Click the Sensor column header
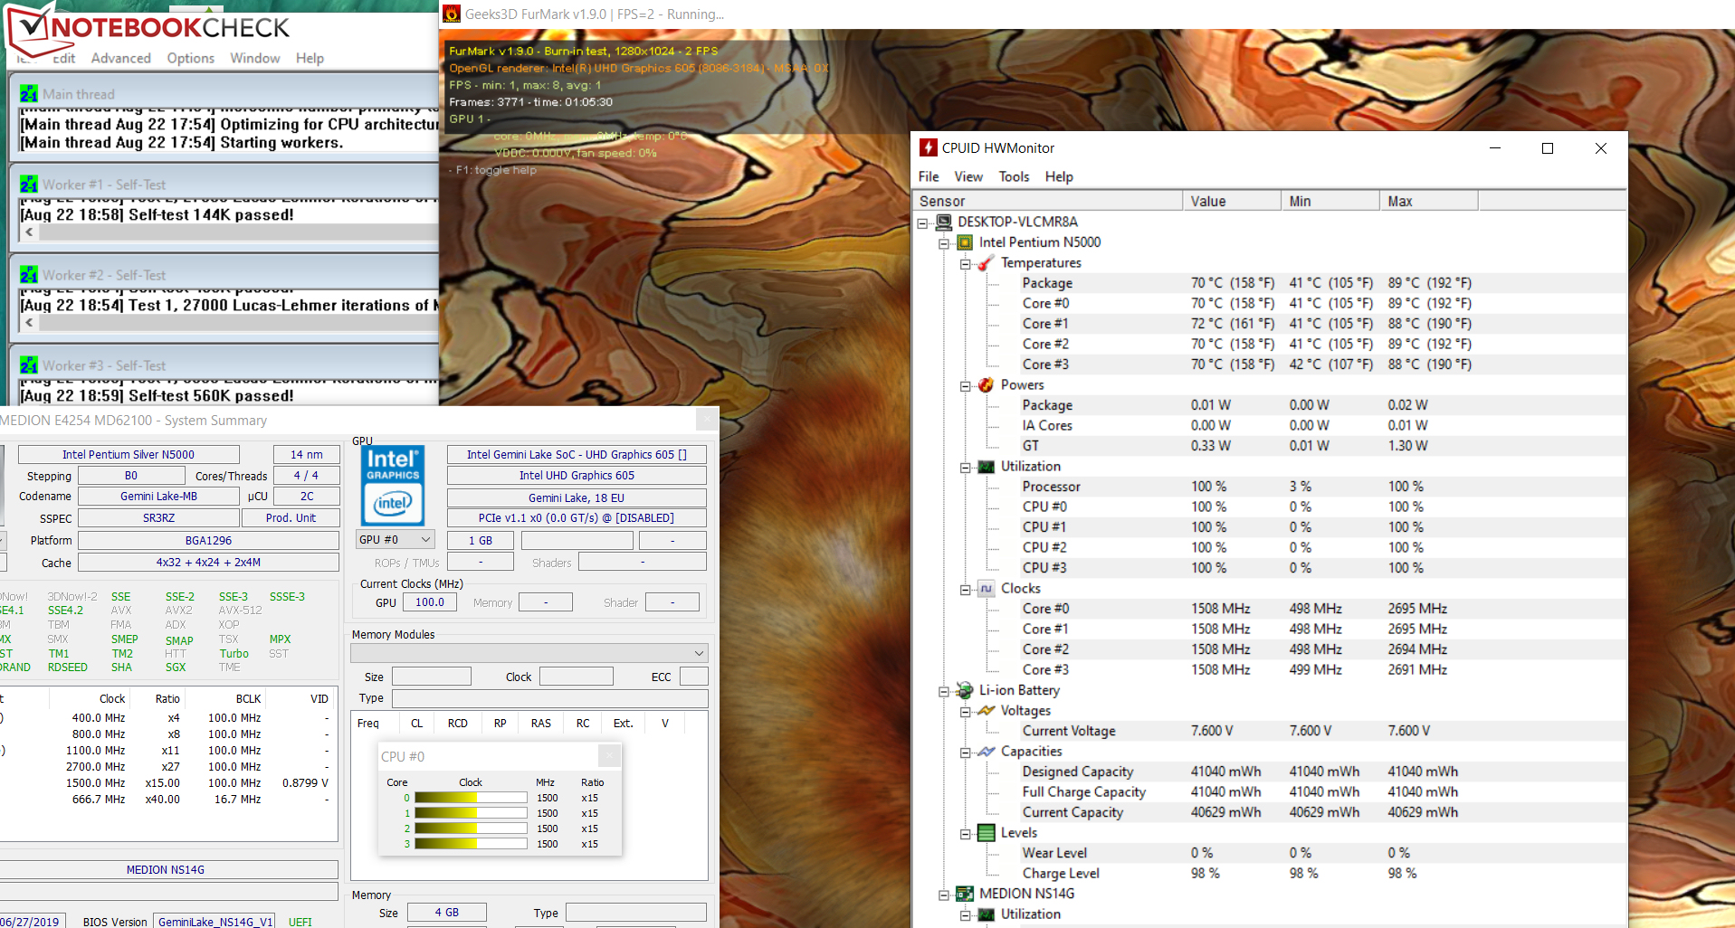The height and width of the screenshot is (928, 1735). click(1049, 201)
